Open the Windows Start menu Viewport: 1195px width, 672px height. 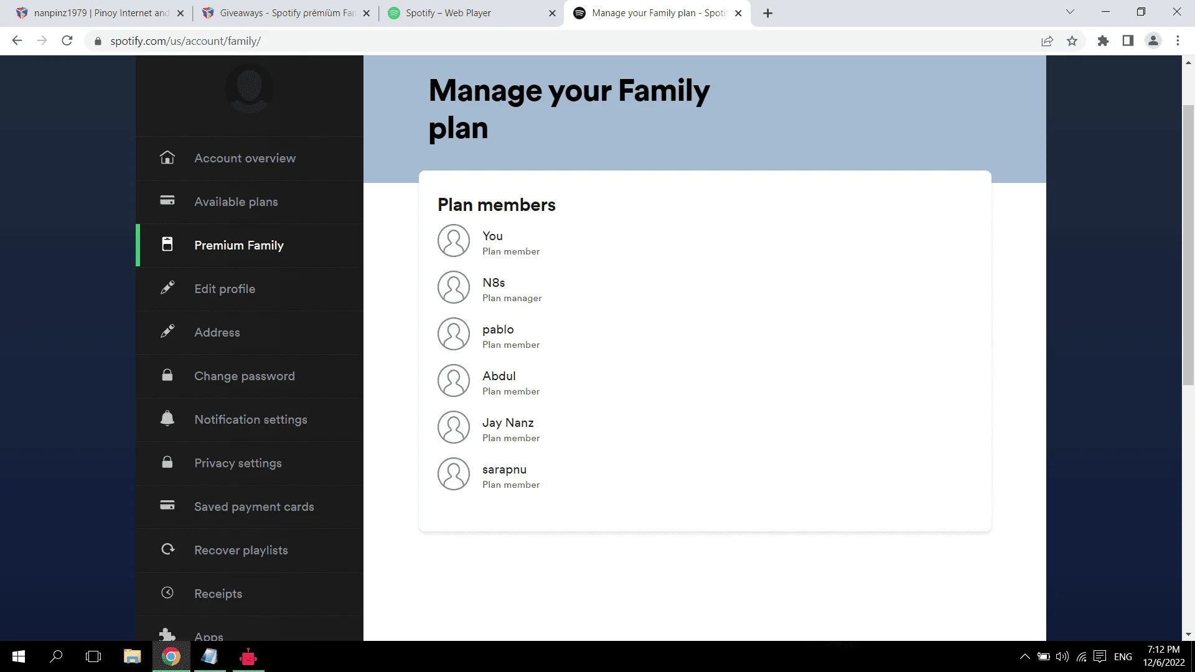pos(19,656)
